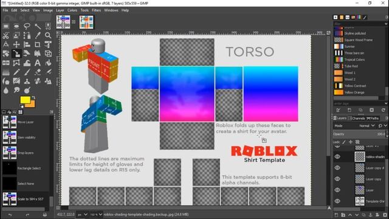Delete the layer using Layers panel footer
This screenshot has height=219, width=389.
385,215
